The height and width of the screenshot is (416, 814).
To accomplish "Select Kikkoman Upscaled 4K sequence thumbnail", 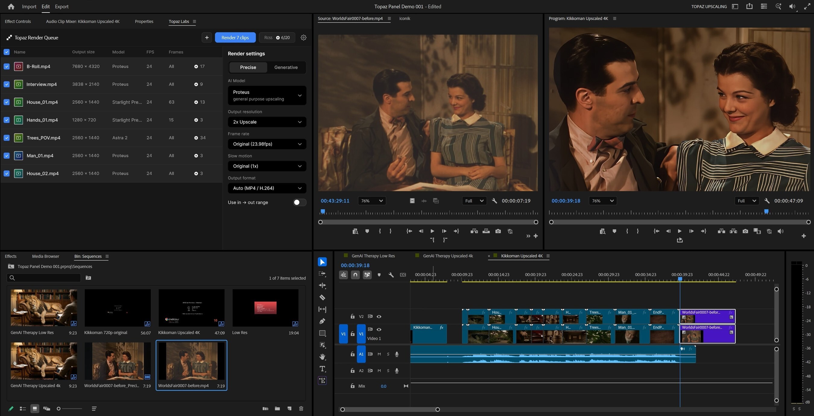I will 191,308.
